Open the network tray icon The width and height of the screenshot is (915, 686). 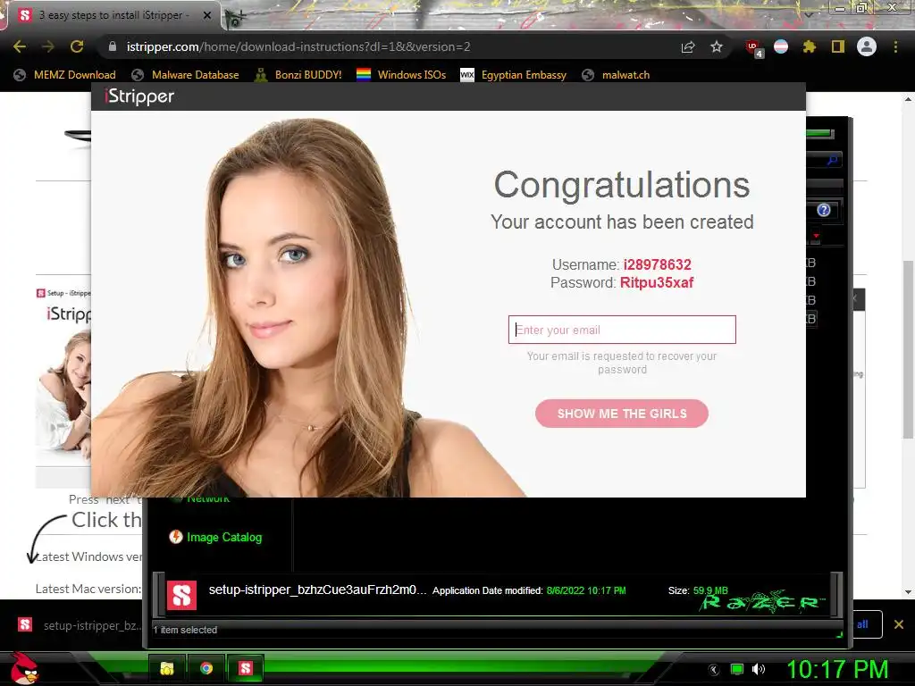737,669
